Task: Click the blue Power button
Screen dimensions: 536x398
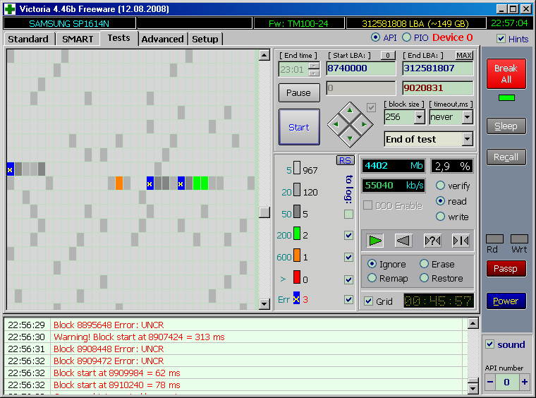Action: [506, 301]
